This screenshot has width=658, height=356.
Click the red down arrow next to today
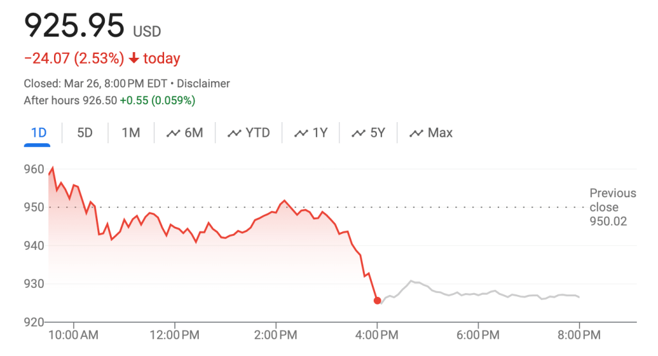click(x=134, y=58)
